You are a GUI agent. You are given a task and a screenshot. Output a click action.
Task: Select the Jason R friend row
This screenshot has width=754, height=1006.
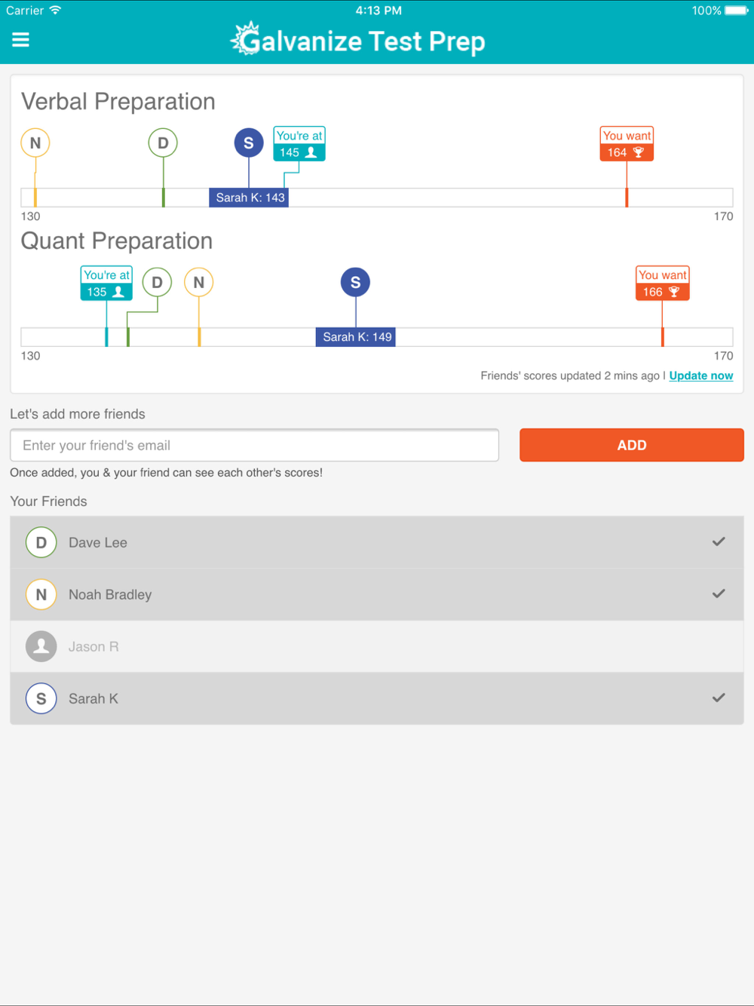tap(377, 646)
